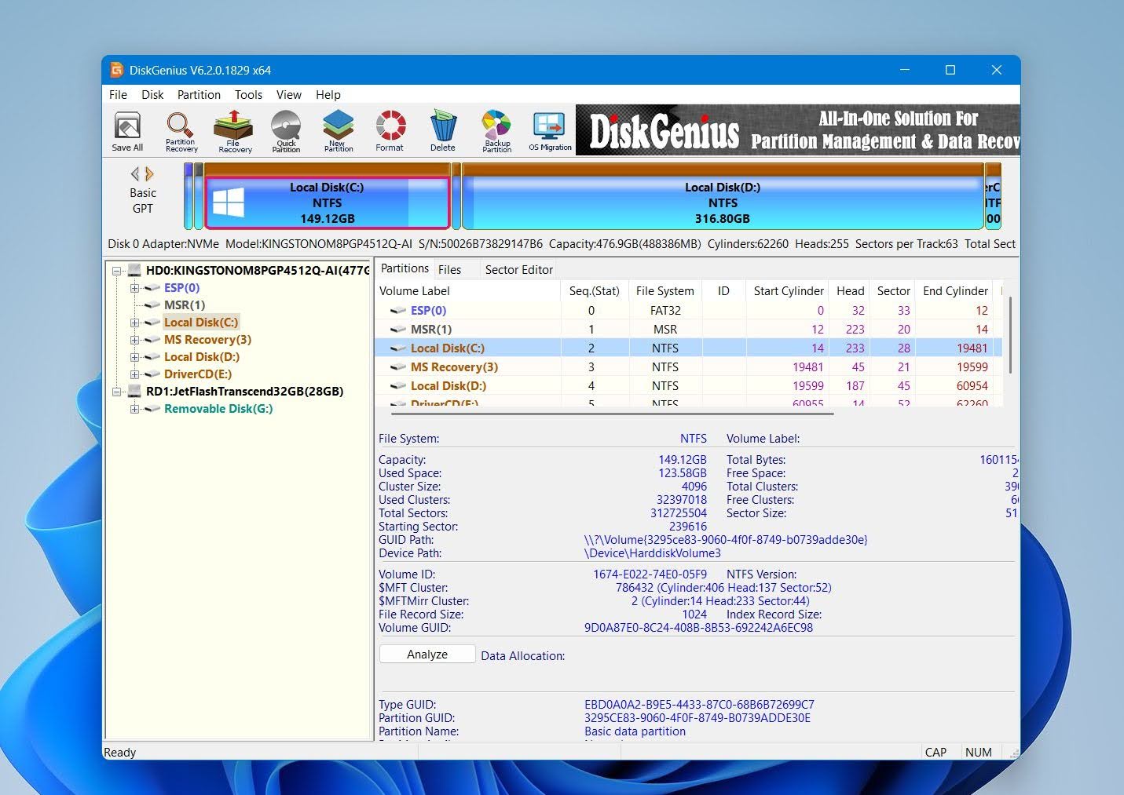Collapse the HD0 KINGSTON disk node
Image resolution: width=1124 pixels, height=795 pixels.
pos(117,271)
